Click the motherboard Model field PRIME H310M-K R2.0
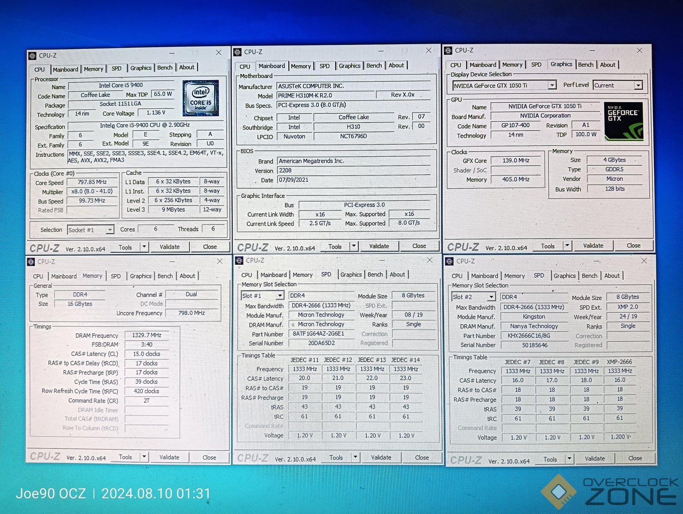 tap(326, 96)
